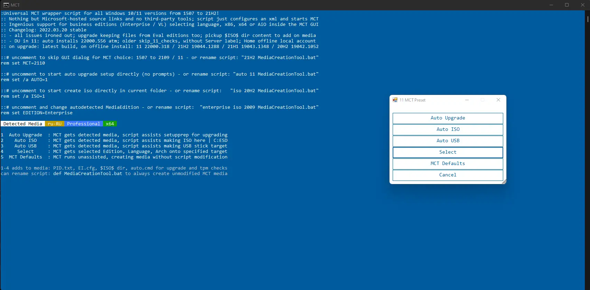
Task: Click the "Professional" edition badge
Action: (x=84, y=124)
